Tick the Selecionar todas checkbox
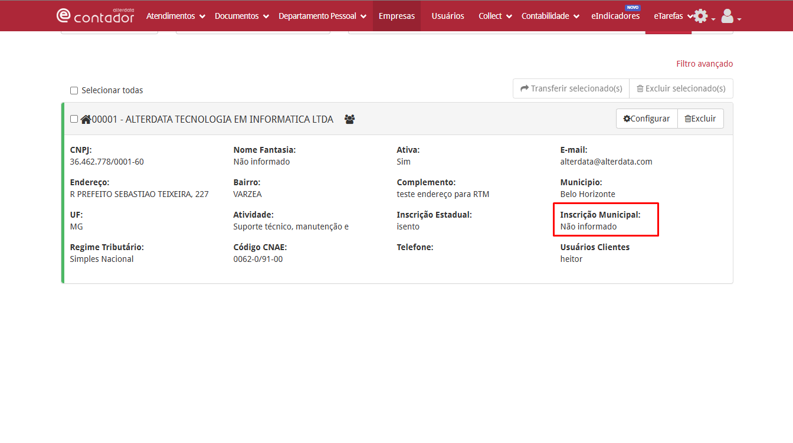This screenshot has height=443, width=793. pyautogui.click(x=74, y=90)
